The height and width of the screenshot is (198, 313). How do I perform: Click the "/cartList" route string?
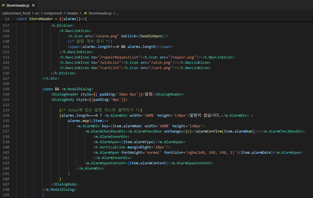click(x=109, y=68)
